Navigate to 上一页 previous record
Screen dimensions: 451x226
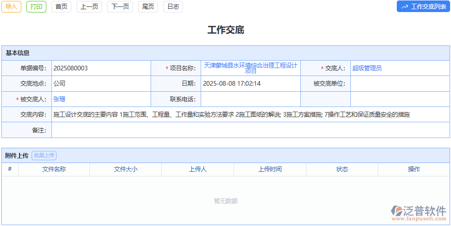(89, 6)
